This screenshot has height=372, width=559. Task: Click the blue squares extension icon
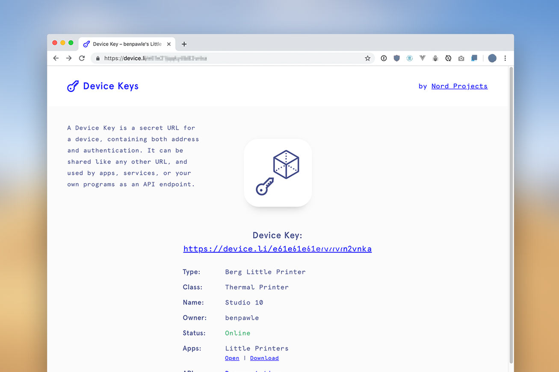[474, 58]
